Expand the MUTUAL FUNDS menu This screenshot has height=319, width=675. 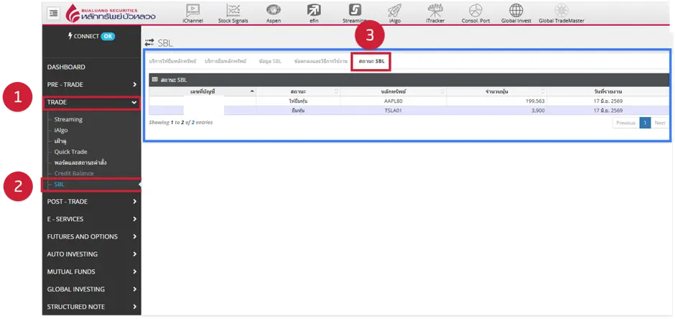(x=92, y=272)
